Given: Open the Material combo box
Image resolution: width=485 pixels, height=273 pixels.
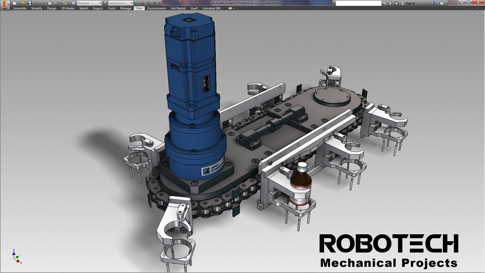Looking at the screenshot, I should tap(89, 3).
